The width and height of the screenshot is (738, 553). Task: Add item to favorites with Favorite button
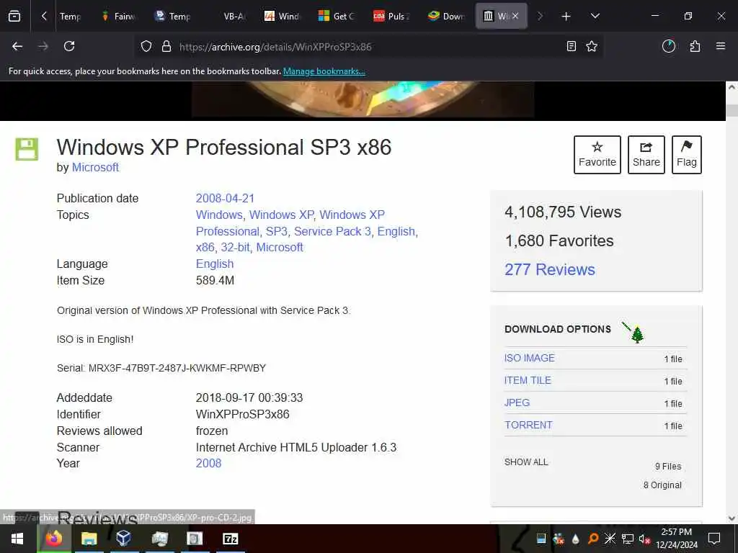pyautogui.click(x=597, y=155)
